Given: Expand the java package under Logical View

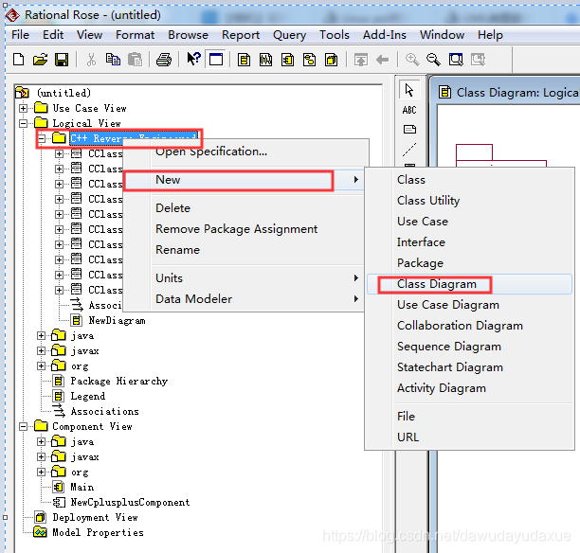Looking at the screenshot, I should tap(42, 335).
